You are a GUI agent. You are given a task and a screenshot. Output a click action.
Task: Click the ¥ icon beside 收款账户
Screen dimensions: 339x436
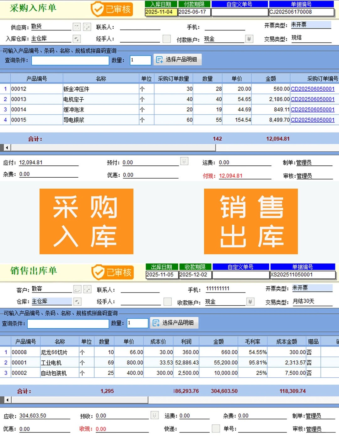tap(250, 302)
